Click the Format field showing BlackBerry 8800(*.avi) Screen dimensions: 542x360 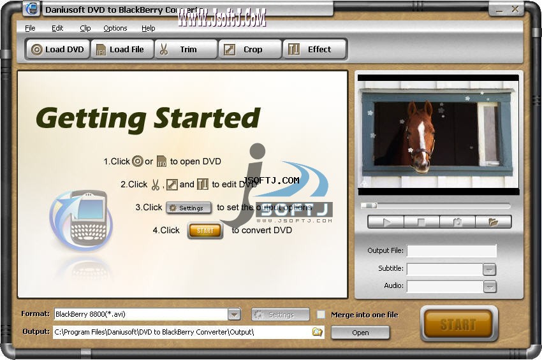(141, 314)
